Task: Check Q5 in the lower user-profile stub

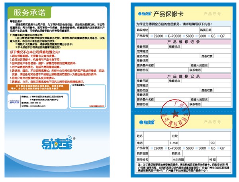Action: [209, 148]
